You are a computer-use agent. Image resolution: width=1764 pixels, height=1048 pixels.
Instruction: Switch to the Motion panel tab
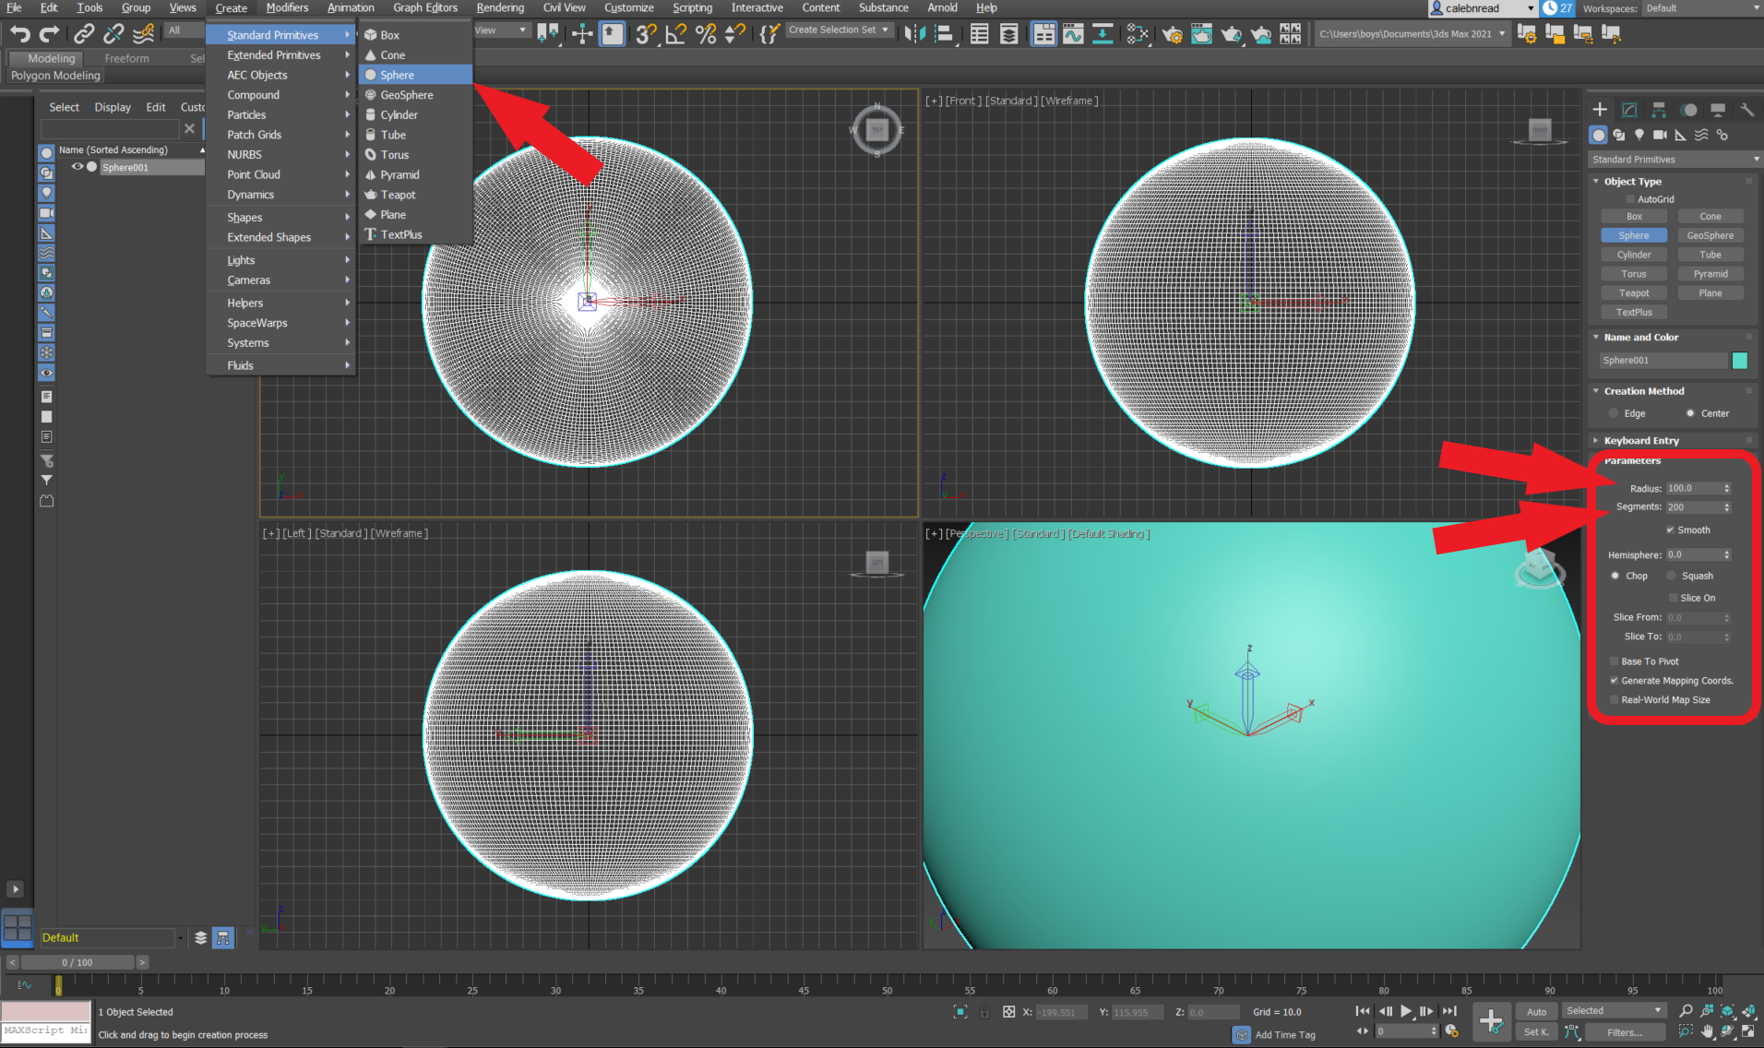tap(1688, 110)
